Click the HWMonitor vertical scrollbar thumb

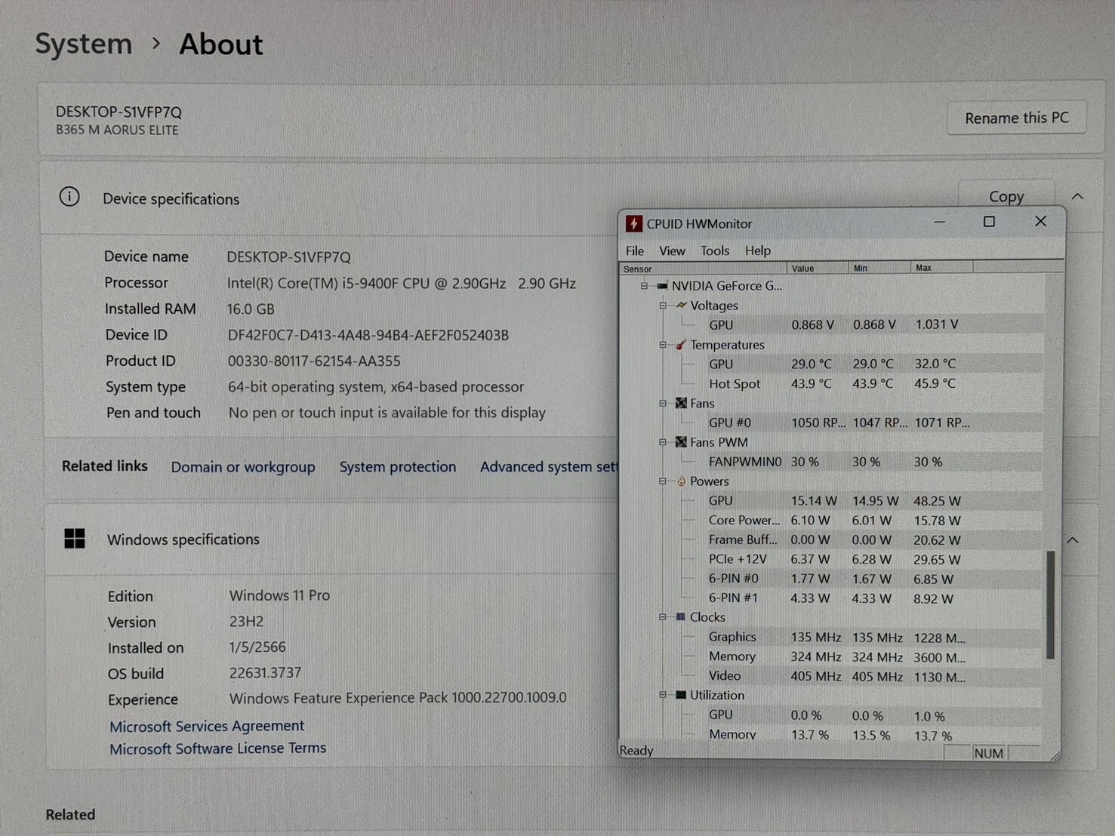(1049, 605)
